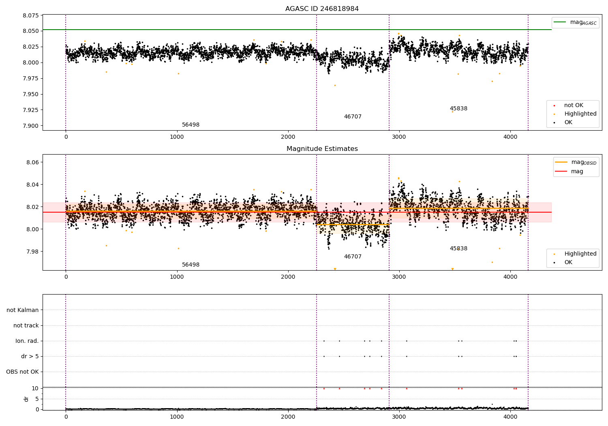The image size is (608, 426).
Task: Click the Magnitude Estimates plot title
Action: pyautogui.click(x=322, y=149)
